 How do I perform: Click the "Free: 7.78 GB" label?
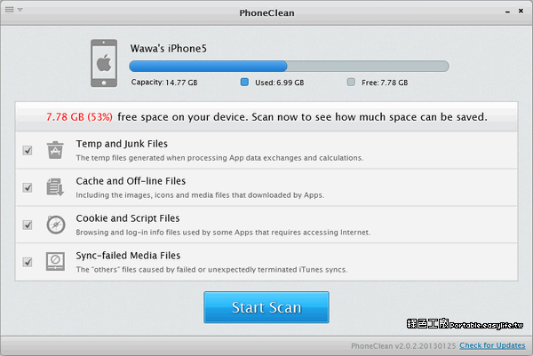(x=385, y=83)
